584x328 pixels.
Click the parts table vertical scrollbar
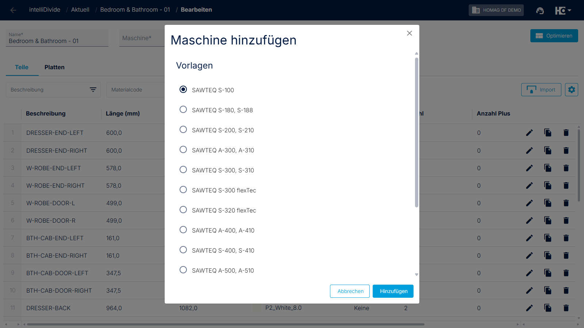click(x=579, y=165)
